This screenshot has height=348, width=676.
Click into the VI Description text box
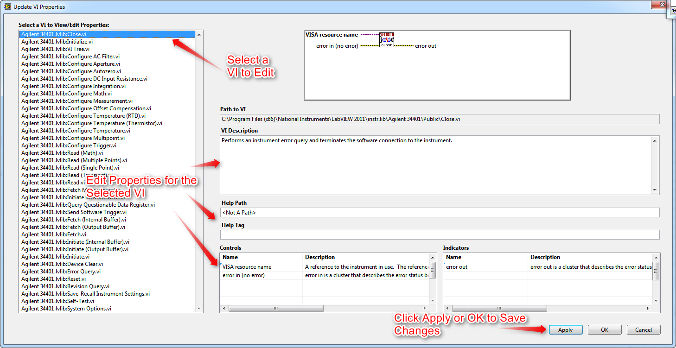coord(435,165)
